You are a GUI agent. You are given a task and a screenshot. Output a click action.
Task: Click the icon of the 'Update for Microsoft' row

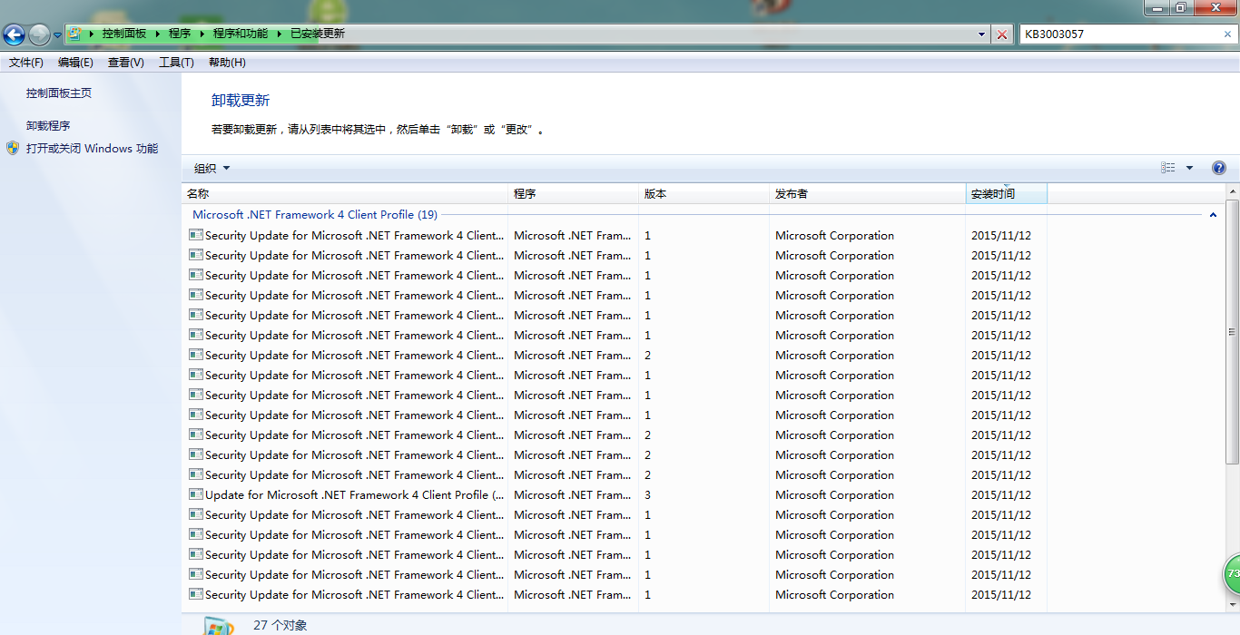[196, 494]
